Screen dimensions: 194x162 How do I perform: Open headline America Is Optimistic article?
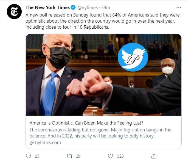86,123
